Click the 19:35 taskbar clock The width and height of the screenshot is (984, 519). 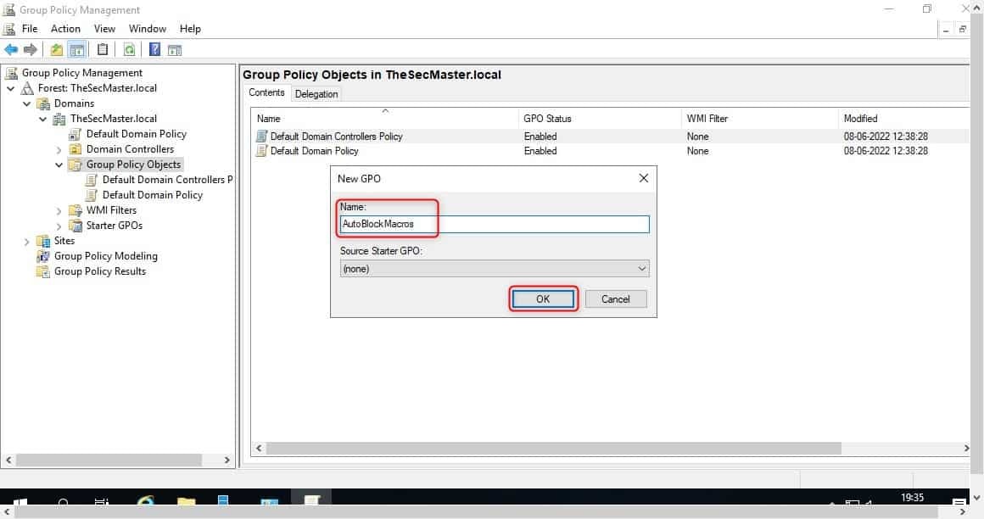click(x=912, y=498)
